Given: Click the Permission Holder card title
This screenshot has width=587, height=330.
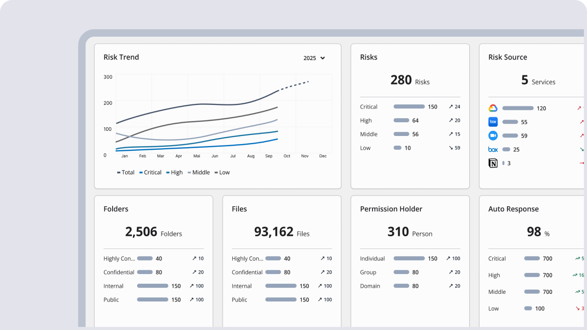Looking at the screenshot, I should pos(391,209).
